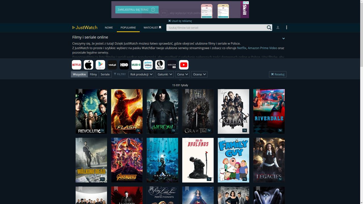
Task: Select the Apple iTunes provider icon
Action: point(88,65)
